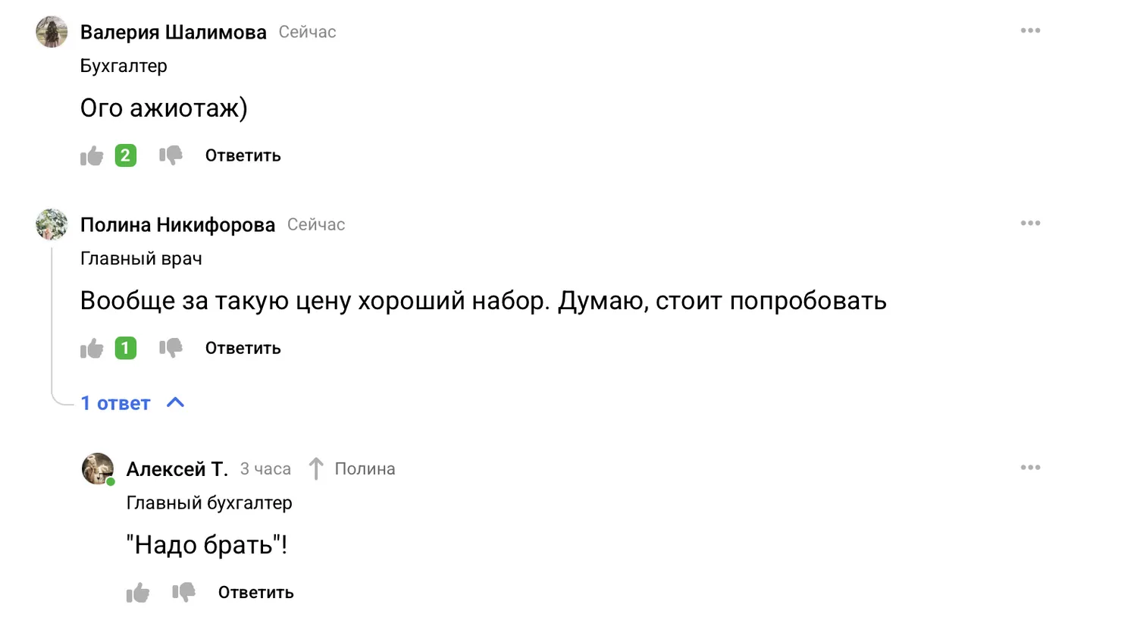
Task: Open Полина Никифорова's profile name
Action: (177, 225)
